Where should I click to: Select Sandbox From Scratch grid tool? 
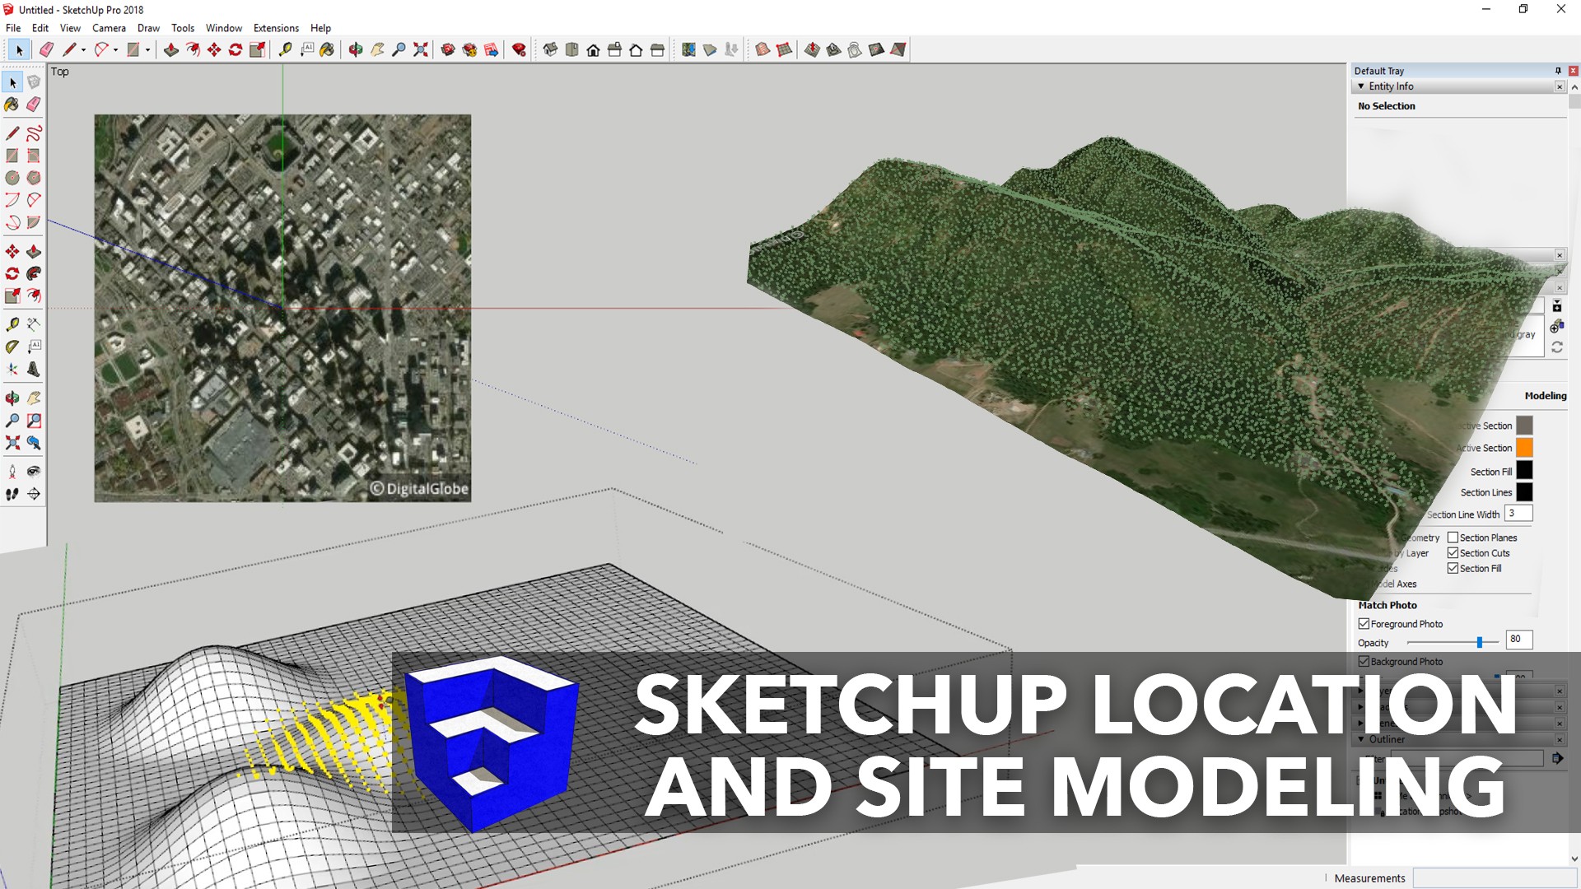pyautogui.click(x=784, y=49)
